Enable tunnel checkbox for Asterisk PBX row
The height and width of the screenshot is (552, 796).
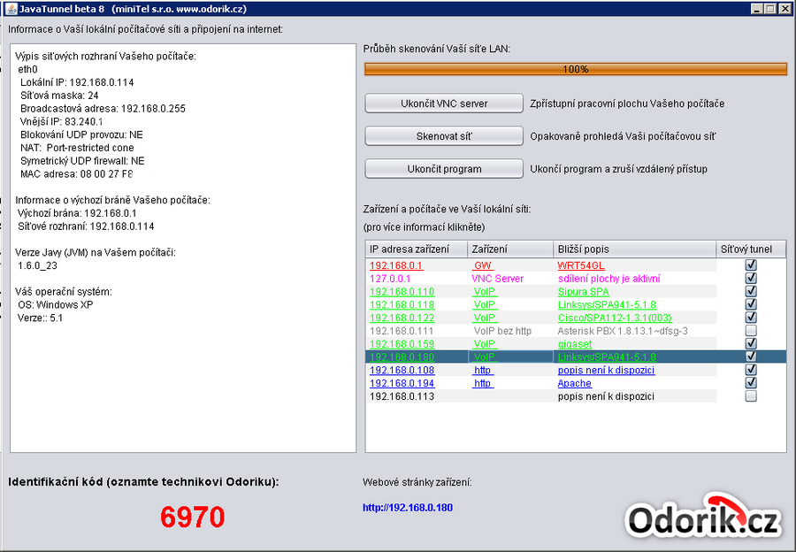pyautogui.click(x=751, y=331)
